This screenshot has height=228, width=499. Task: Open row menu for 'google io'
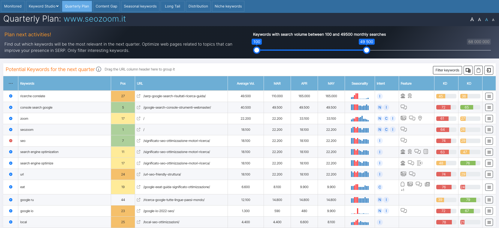(489, 211)
